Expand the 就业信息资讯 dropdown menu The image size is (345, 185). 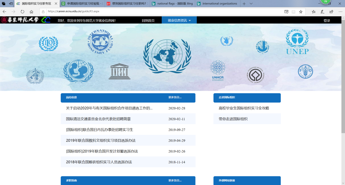click(x=179, y=20)
